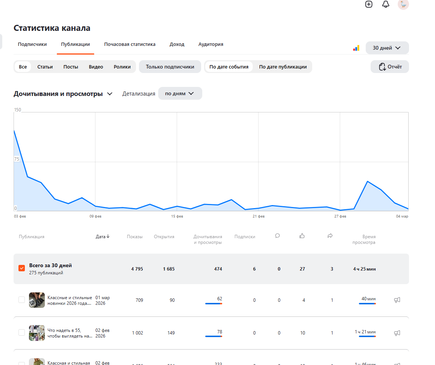Click Дочитывания и просмотры column header

208,239
